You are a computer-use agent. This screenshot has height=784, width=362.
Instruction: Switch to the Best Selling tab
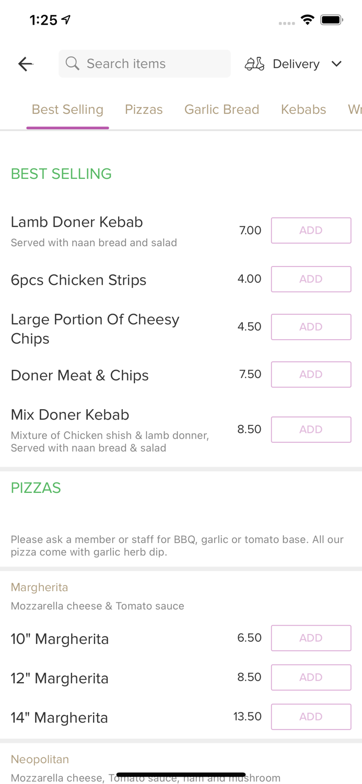click(x=67, y=110)
